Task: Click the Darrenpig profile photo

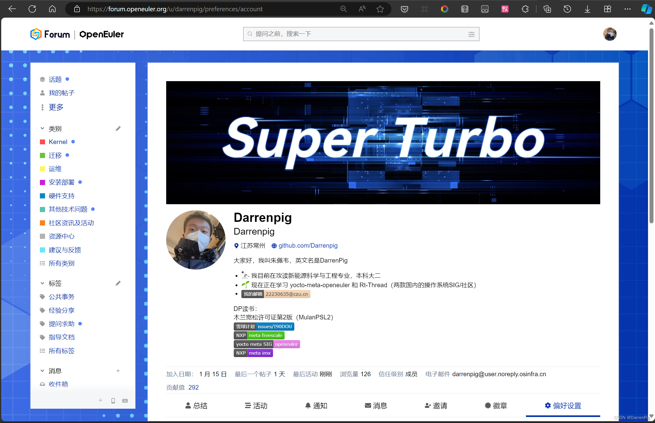Action: 196,240
